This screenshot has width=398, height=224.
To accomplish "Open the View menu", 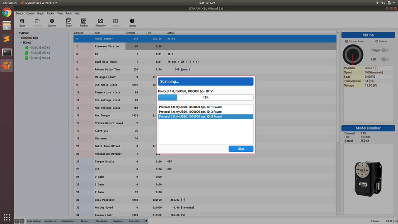I will (x=60, y=13).
